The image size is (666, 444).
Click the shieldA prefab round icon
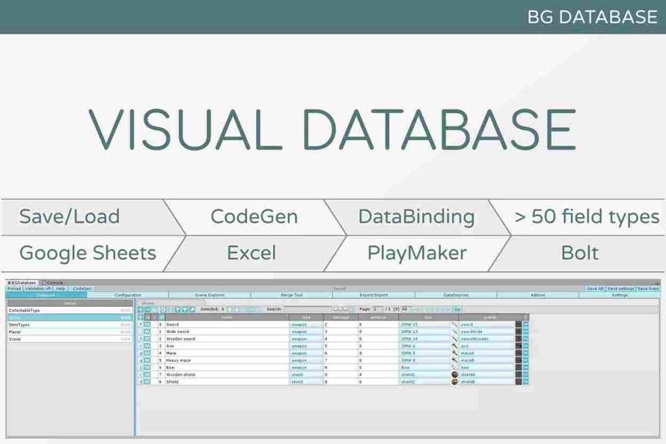click(x=455, y=374)
